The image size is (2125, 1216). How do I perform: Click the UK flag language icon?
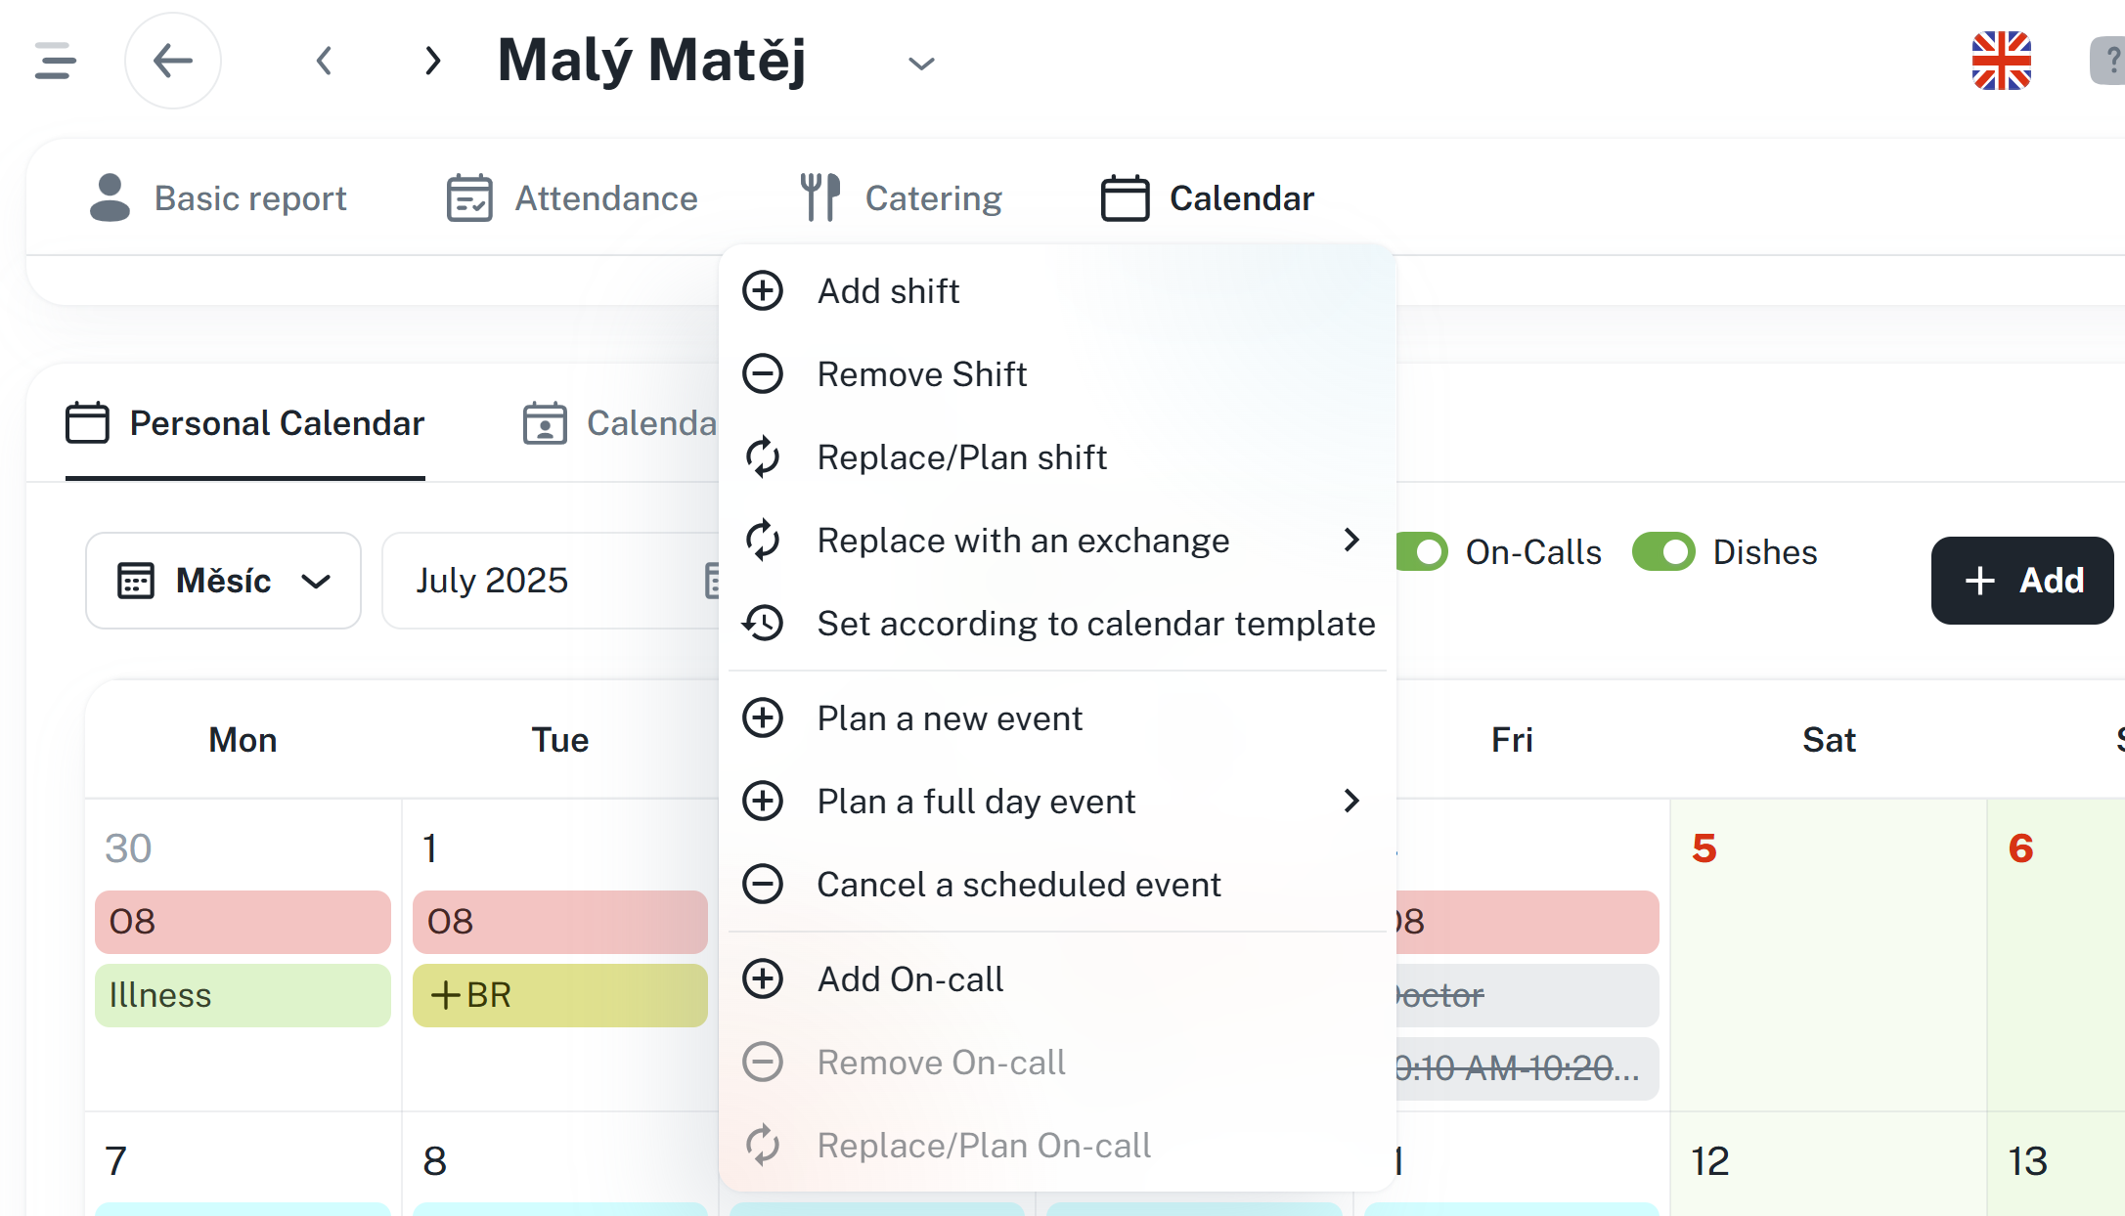[x=2001, y=61]
